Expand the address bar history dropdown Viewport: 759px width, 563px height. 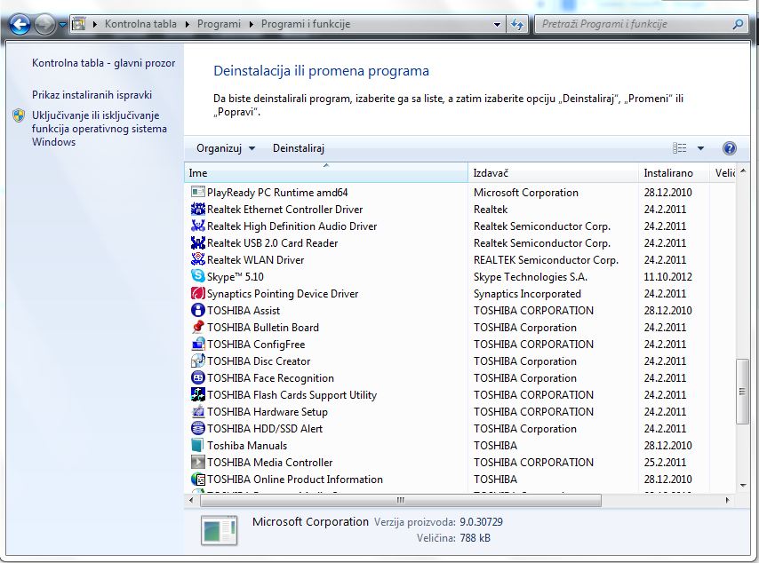[497, 25]
